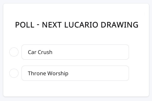Viewport: 152px width, 101px height.
Task: Choose the second poll option circle
Action: click(14, 73)
